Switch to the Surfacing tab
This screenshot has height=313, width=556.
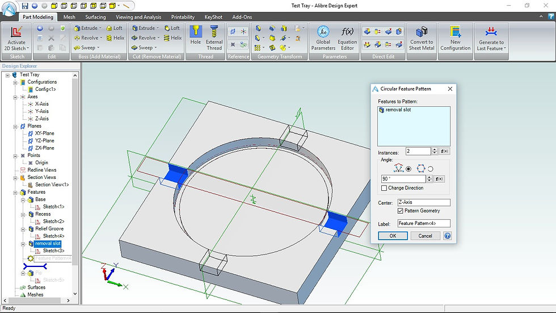pyautogui.click(x=95, y=16)
